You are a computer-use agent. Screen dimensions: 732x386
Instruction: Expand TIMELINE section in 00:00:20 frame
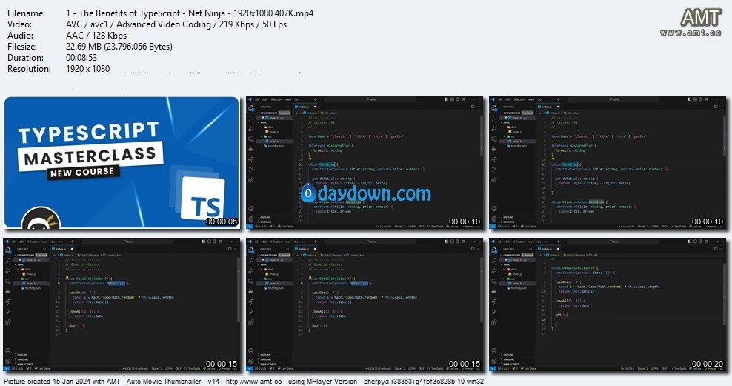point(508,359)
